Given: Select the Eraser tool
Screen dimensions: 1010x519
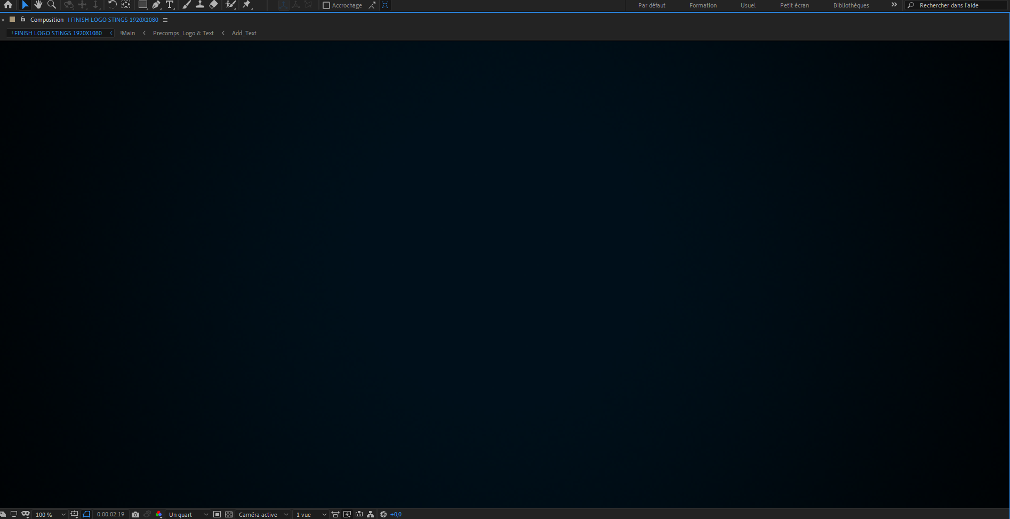Looking at the screenshot, I should pos(213,5).
